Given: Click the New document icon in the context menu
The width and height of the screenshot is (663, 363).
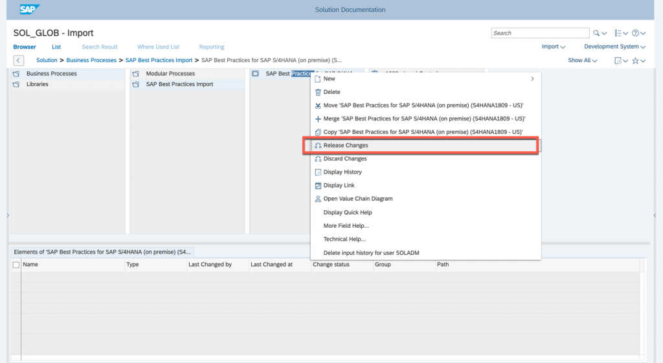Looking at the screenshot, I should [318, 79].
